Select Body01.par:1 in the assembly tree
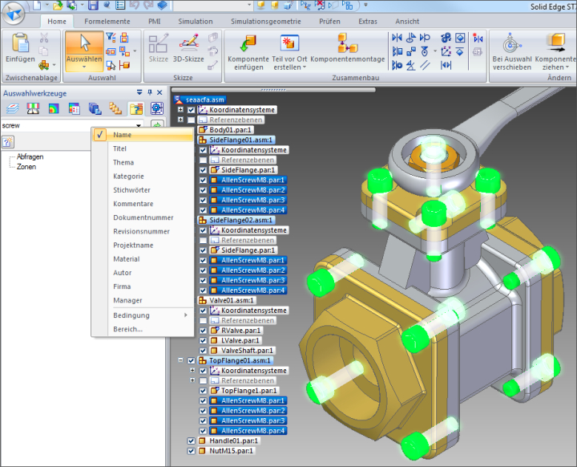 (x=226, y=130)
